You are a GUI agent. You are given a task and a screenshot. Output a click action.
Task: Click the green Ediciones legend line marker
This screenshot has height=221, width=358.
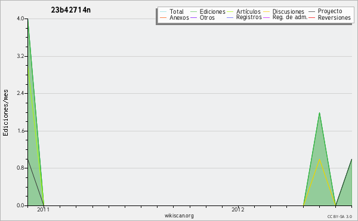[193, 11]
